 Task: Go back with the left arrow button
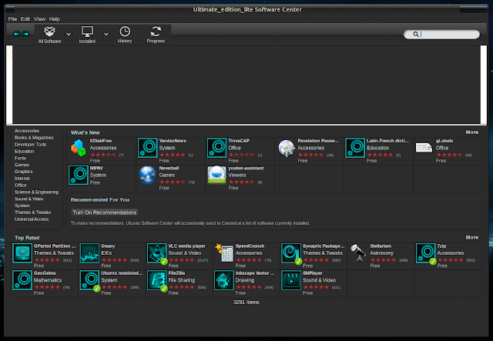[17, 34]
